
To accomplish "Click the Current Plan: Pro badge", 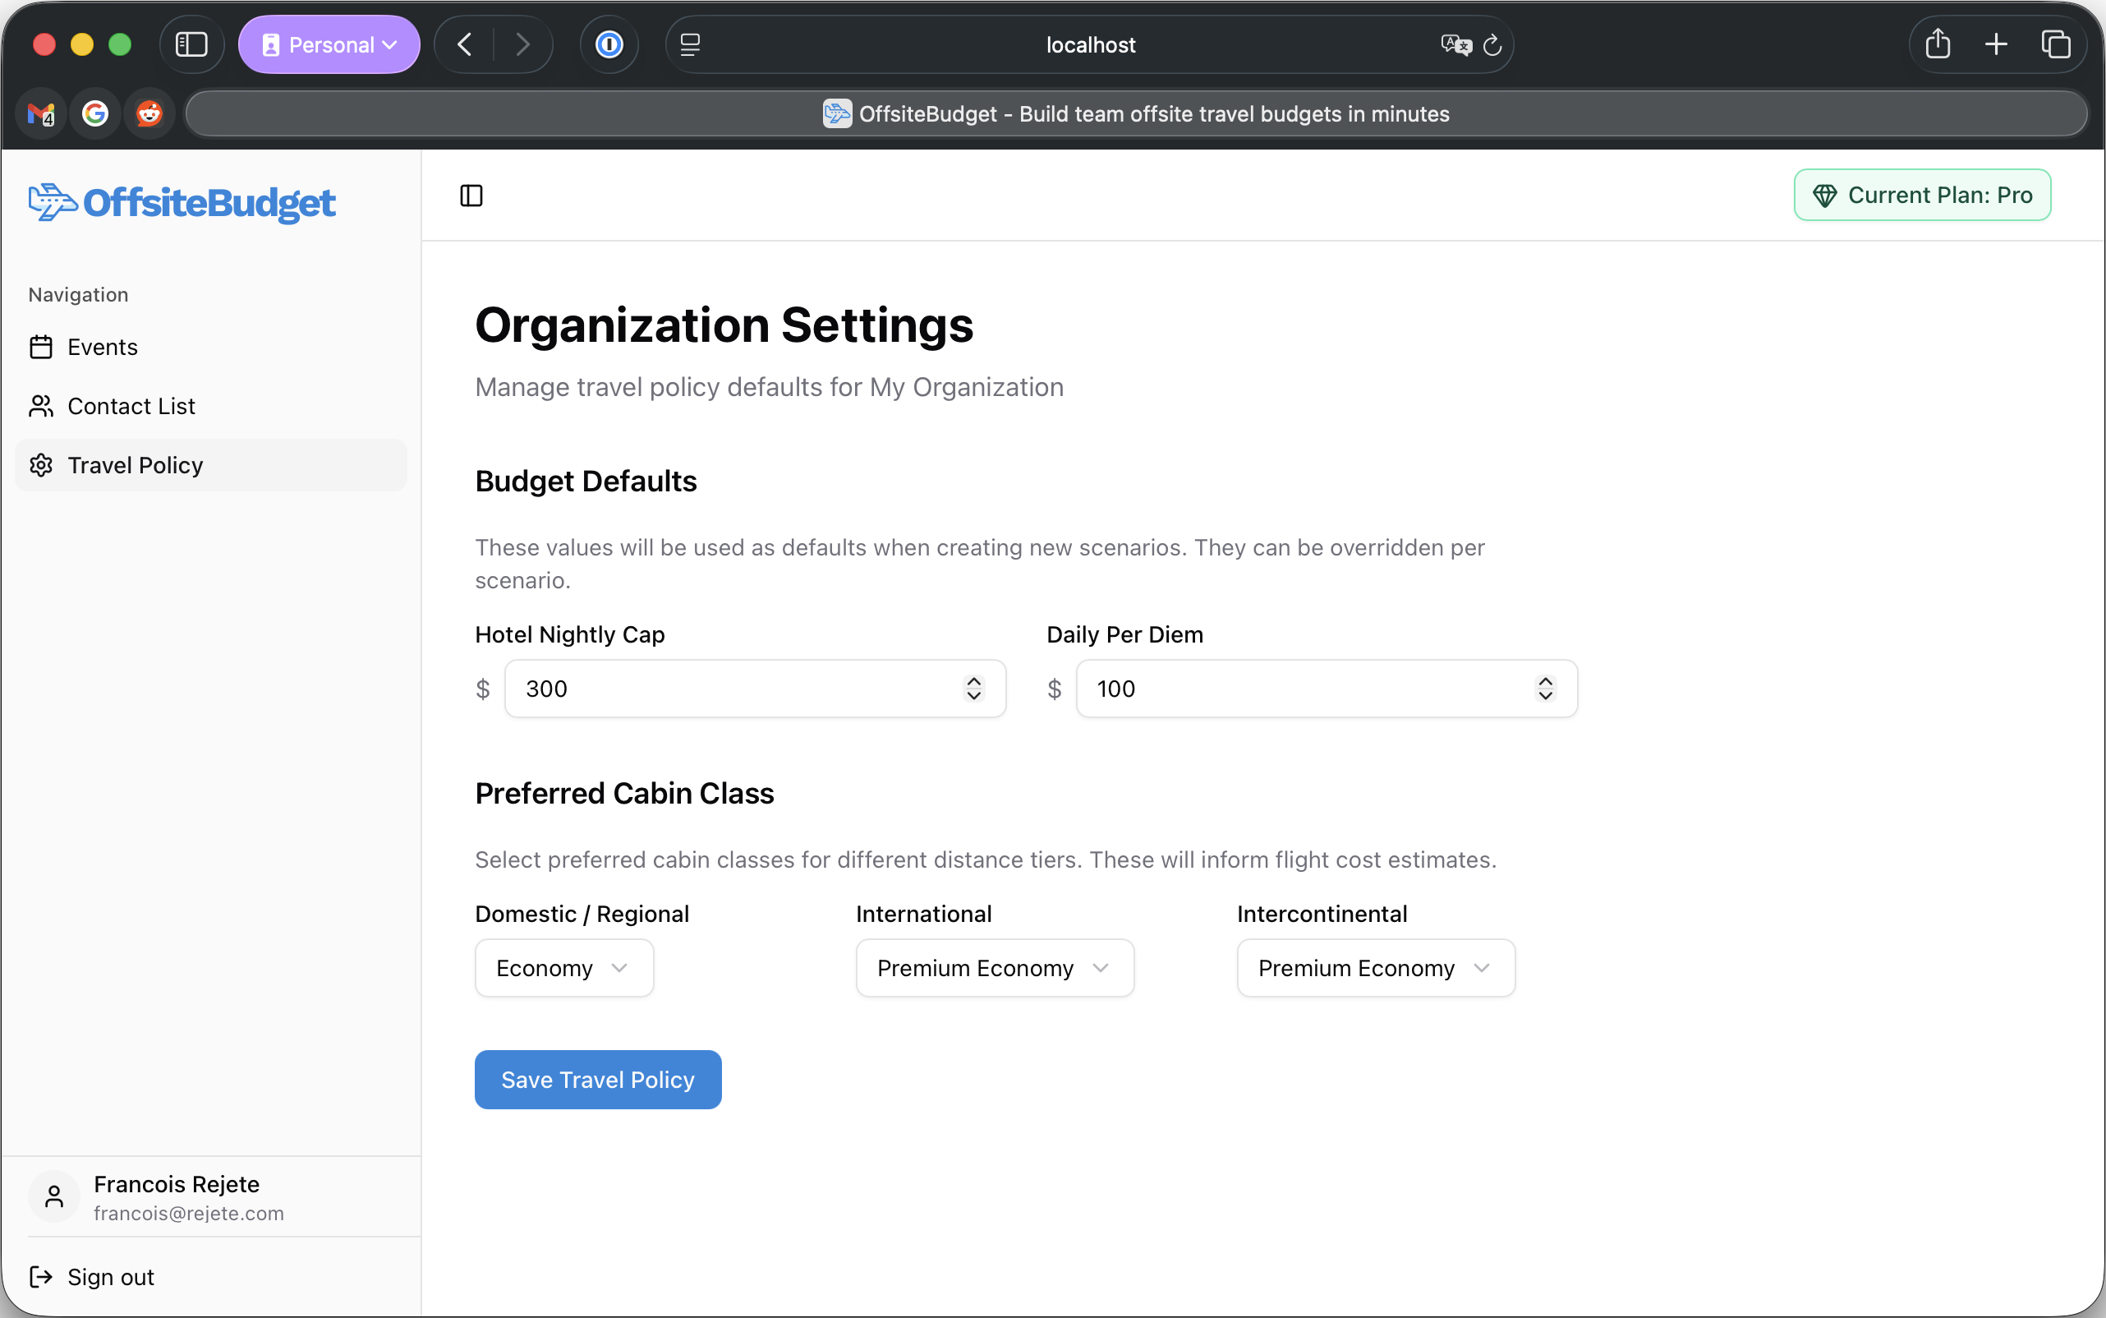I will point(1920,195).
